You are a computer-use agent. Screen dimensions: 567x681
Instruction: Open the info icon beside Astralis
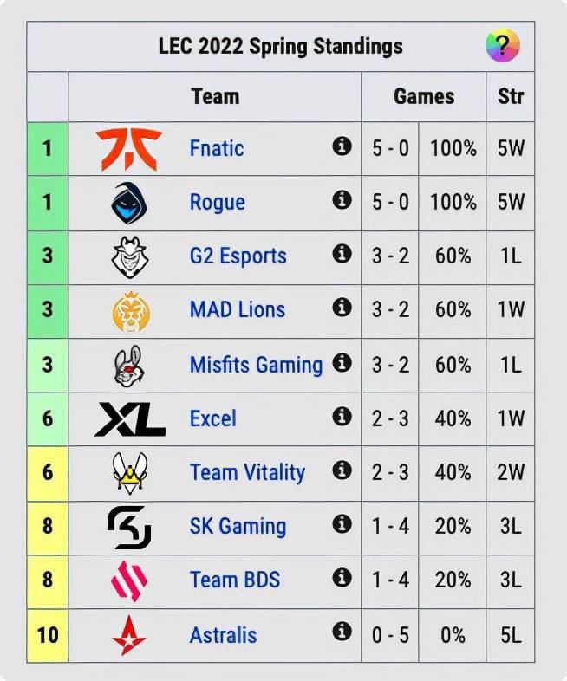click(x=342, y=632)
